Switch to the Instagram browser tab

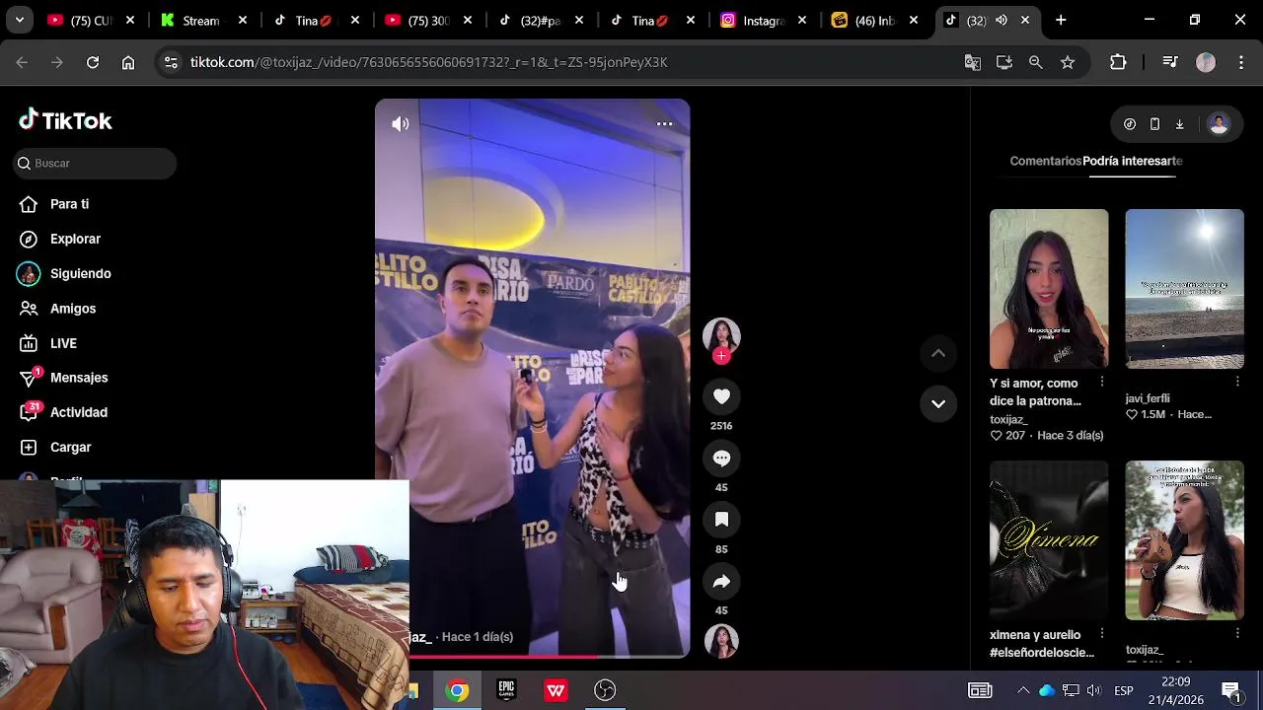765,20
